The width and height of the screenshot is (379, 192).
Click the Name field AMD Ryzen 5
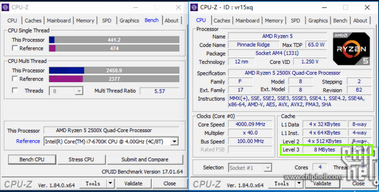[x=277, y=36]
